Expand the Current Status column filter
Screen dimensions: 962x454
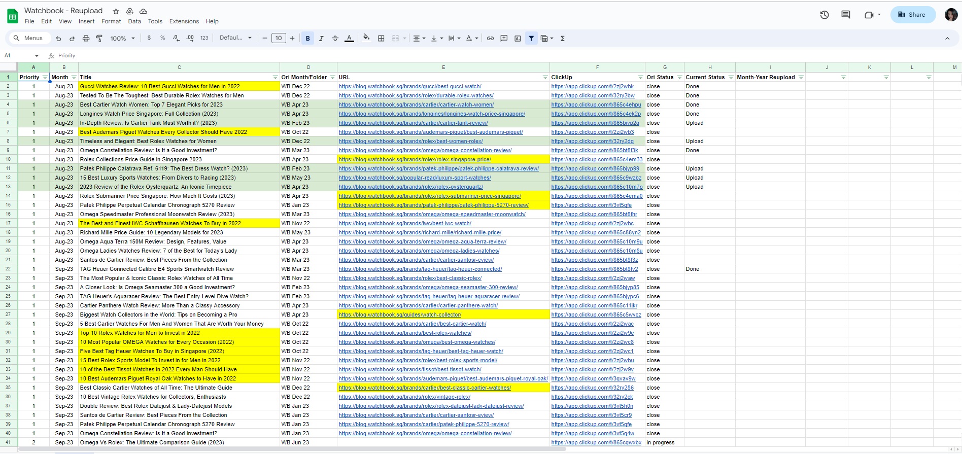[x=731, y=77]
